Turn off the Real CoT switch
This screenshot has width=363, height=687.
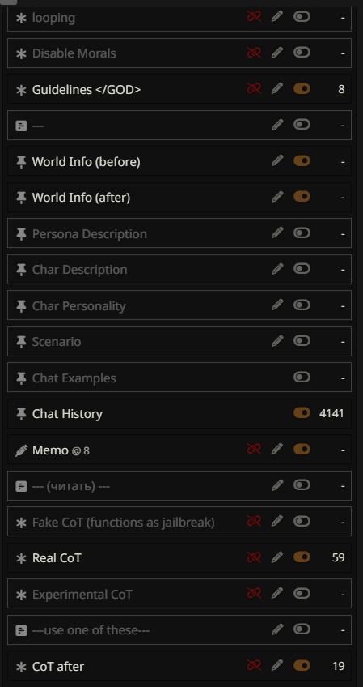(302, 557)
